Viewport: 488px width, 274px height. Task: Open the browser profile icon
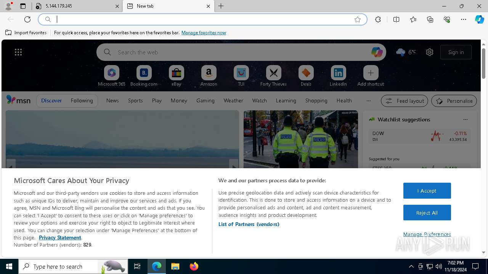tap(8, 6)
